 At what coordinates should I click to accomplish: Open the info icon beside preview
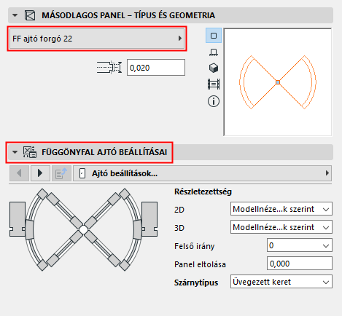(x=214, y=101)
